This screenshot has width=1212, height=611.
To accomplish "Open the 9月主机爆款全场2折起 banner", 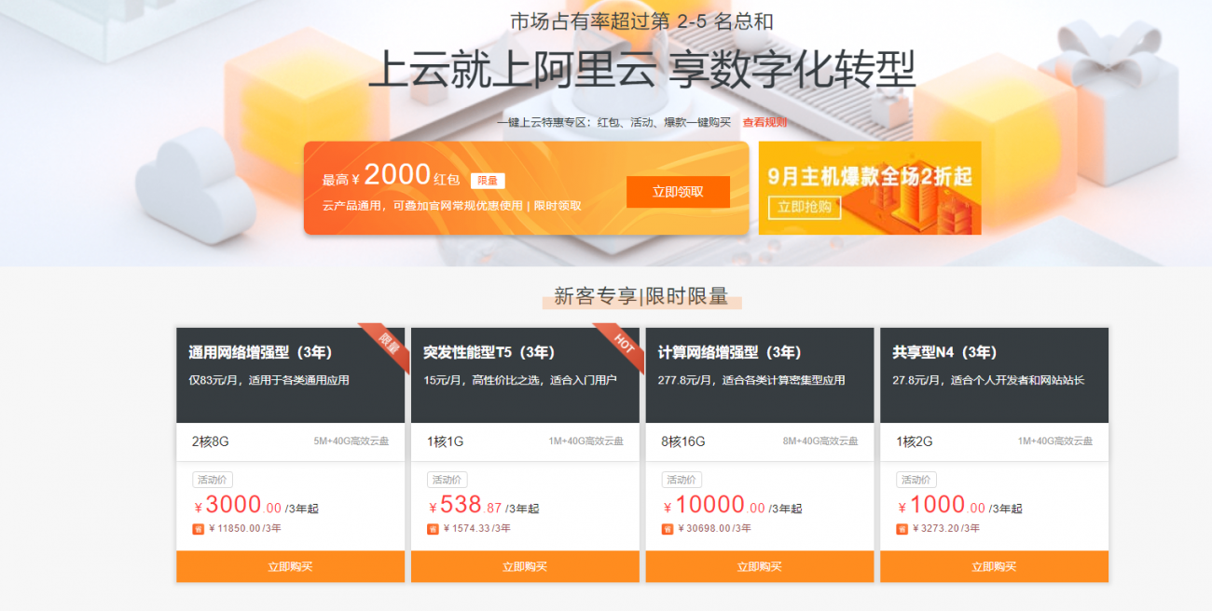I will (x=870, y=187).
